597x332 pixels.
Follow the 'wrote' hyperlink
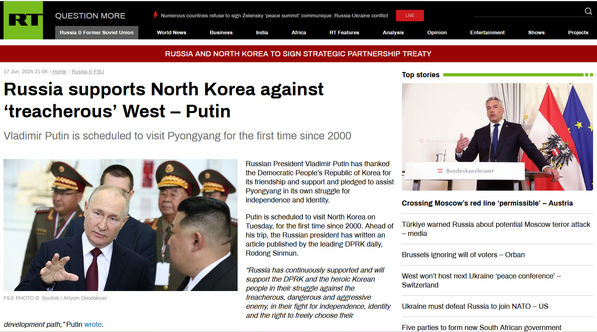coord(93,325)
